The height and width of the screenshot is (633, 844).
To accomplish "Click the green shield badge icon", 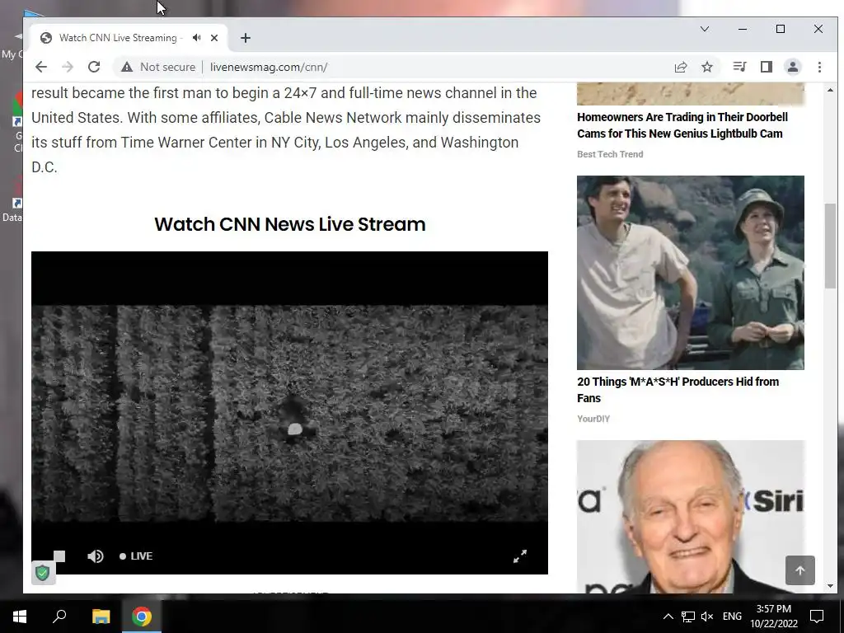I will [x=43, y=573].
